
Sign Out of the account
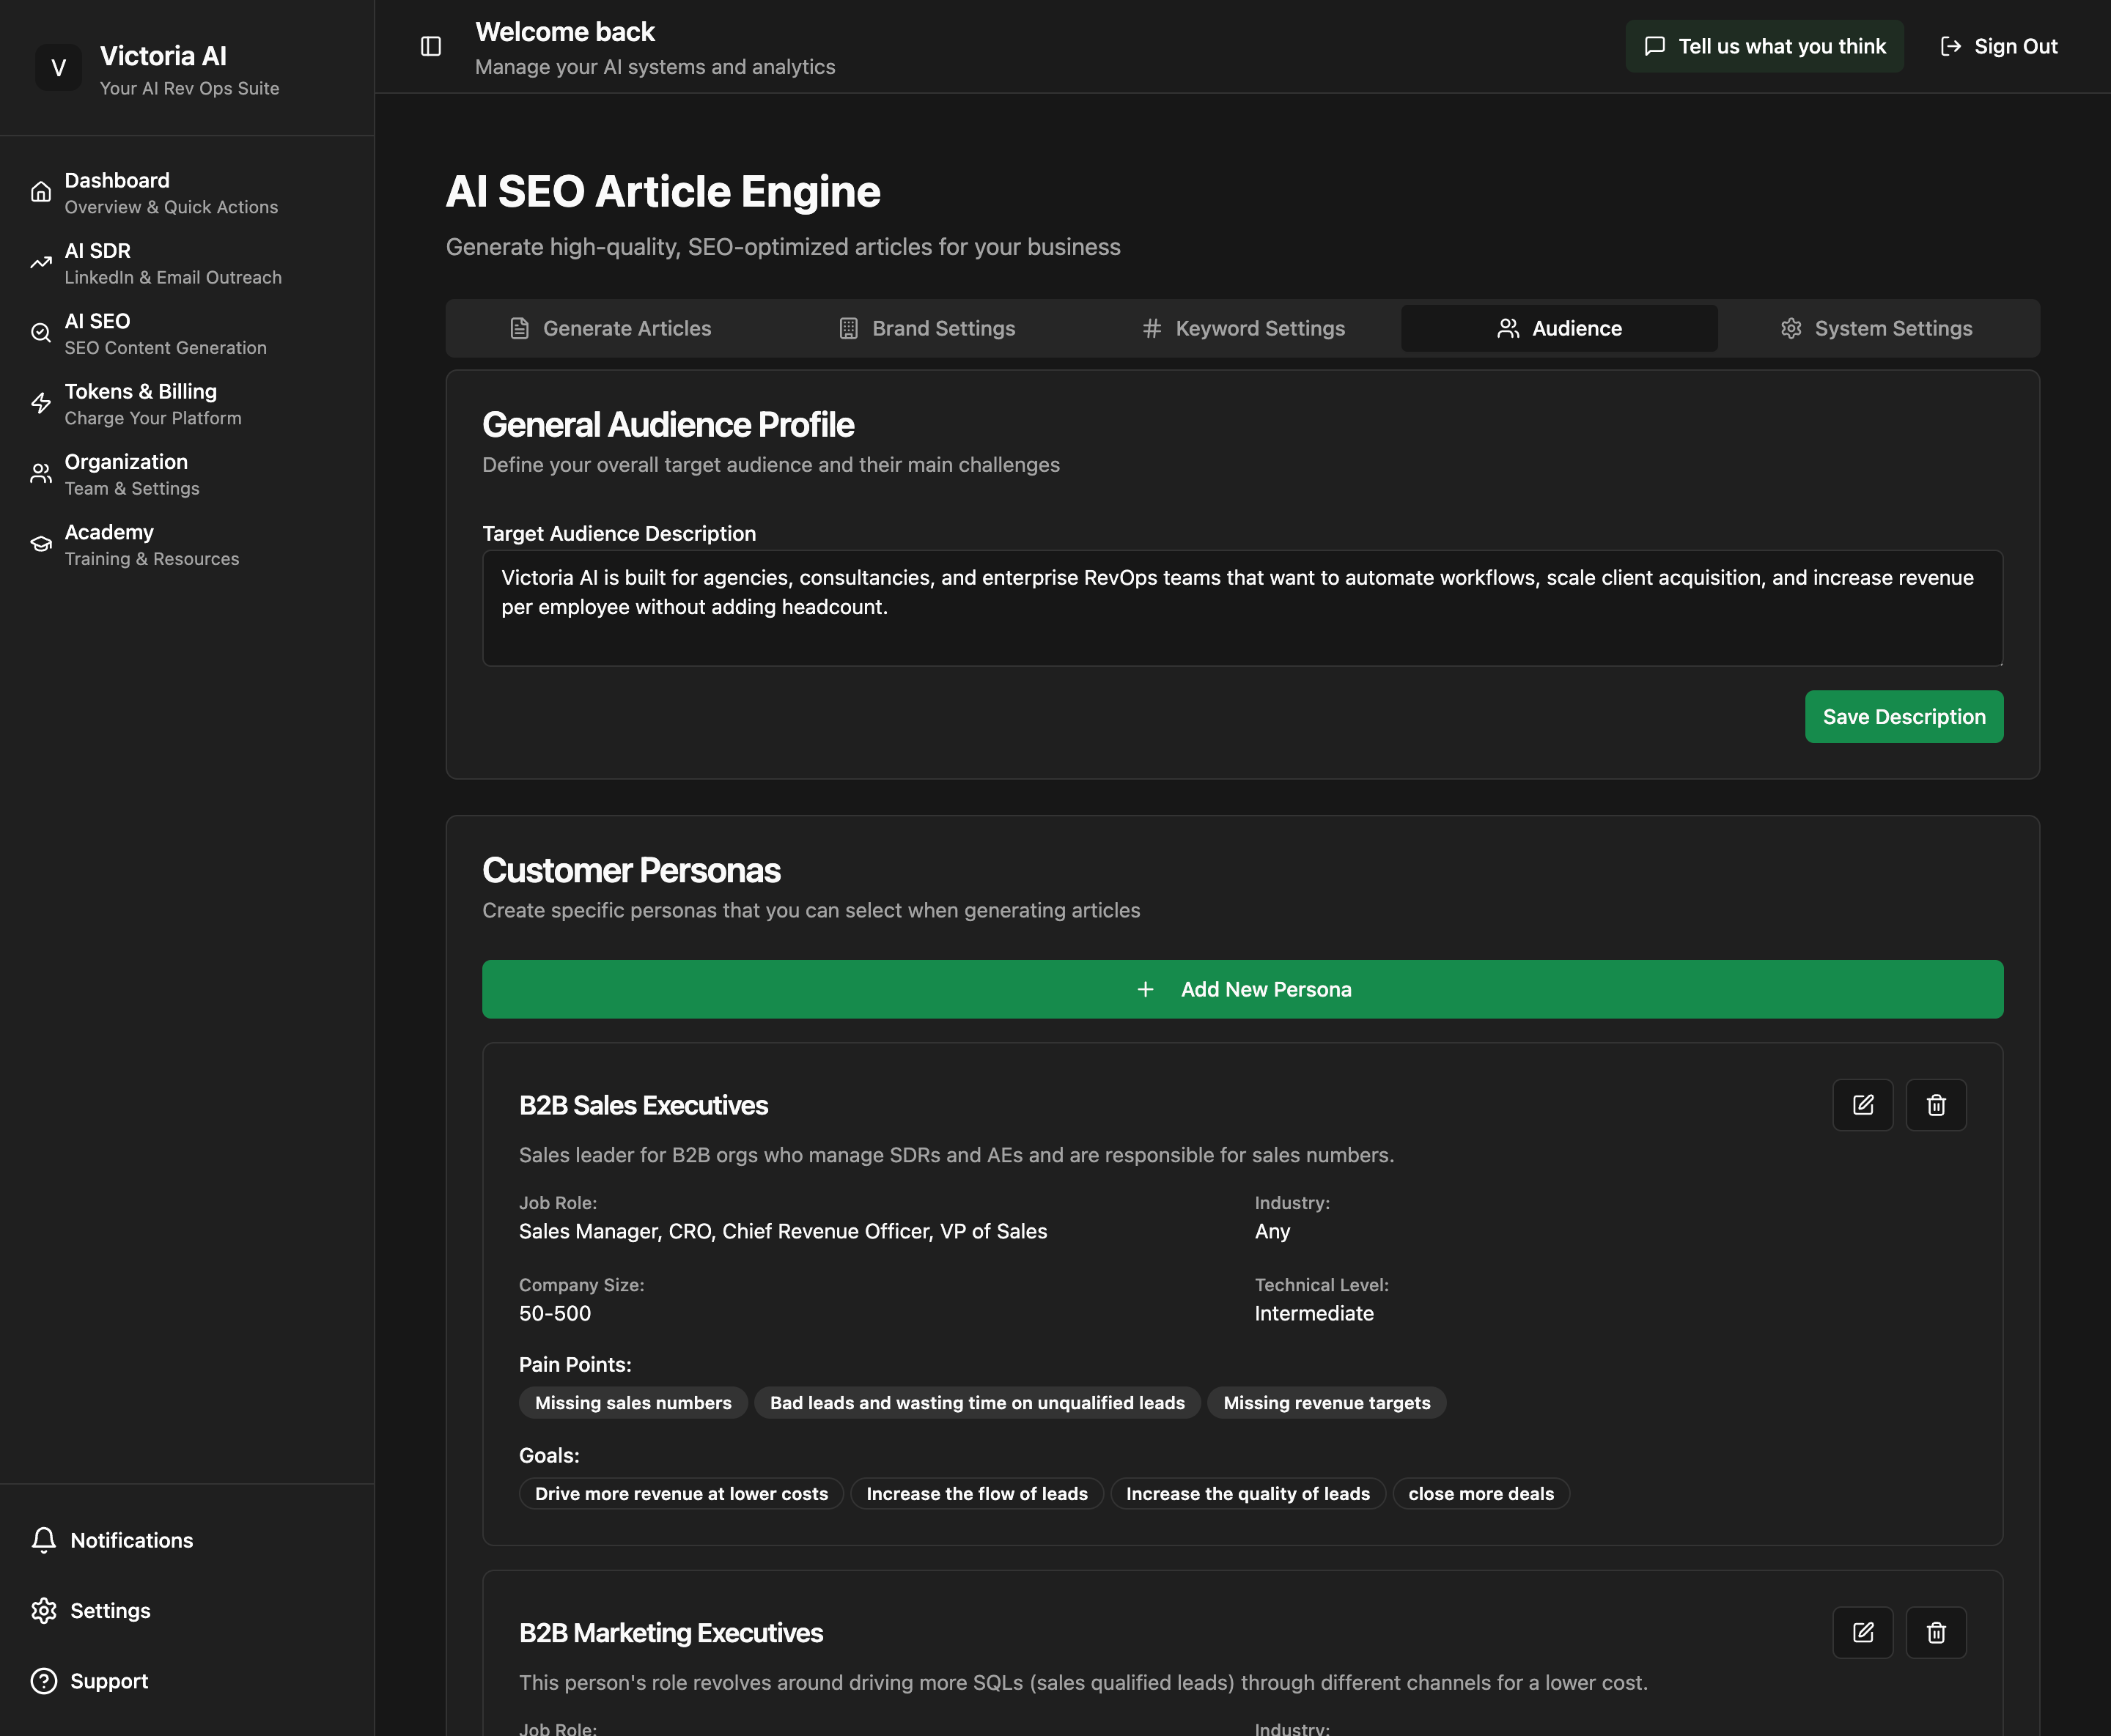(x=1998, y=46)
